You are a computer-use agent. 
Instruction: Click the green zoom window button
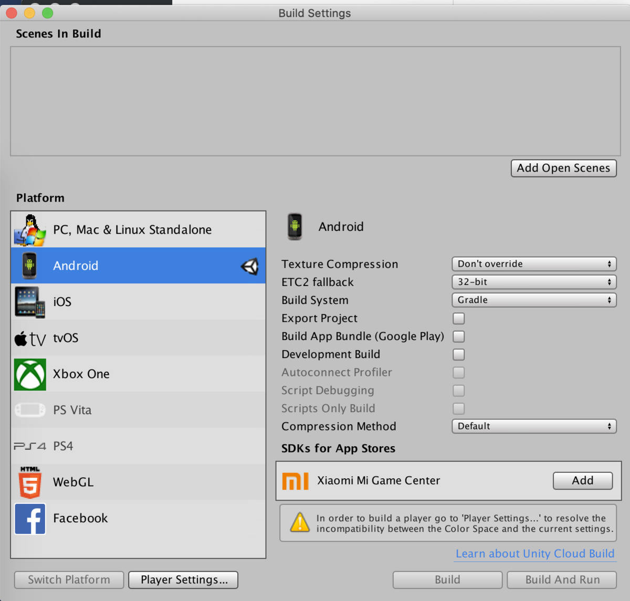[47, 13]
